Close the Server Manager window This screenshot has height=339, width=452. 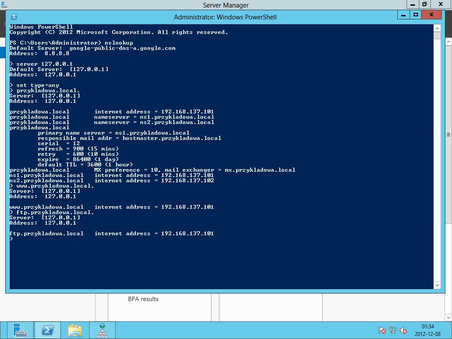441,4
